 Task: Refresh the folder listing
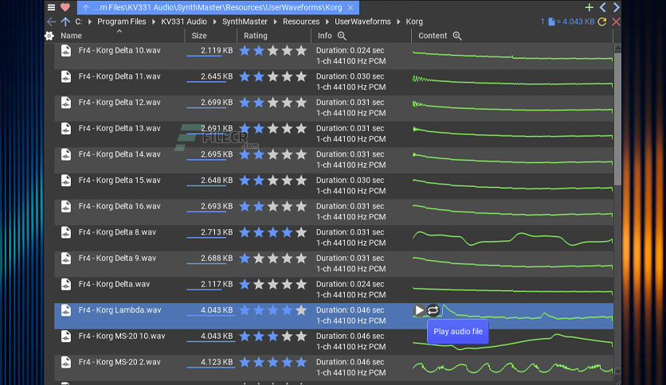click(602, 21)
